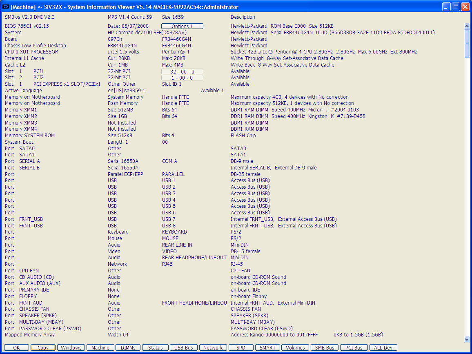Click 'PRIMARY IDE' port label
This screenshot has width=472, height=354.
pos(34,290)
